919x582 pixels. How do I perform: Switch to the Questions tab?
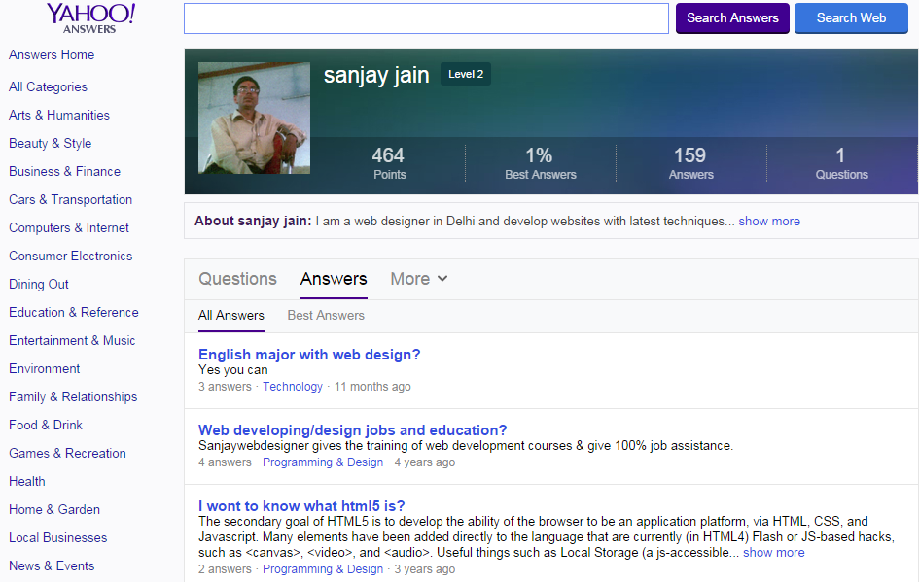pyautogui.click(x=237, y=279)
